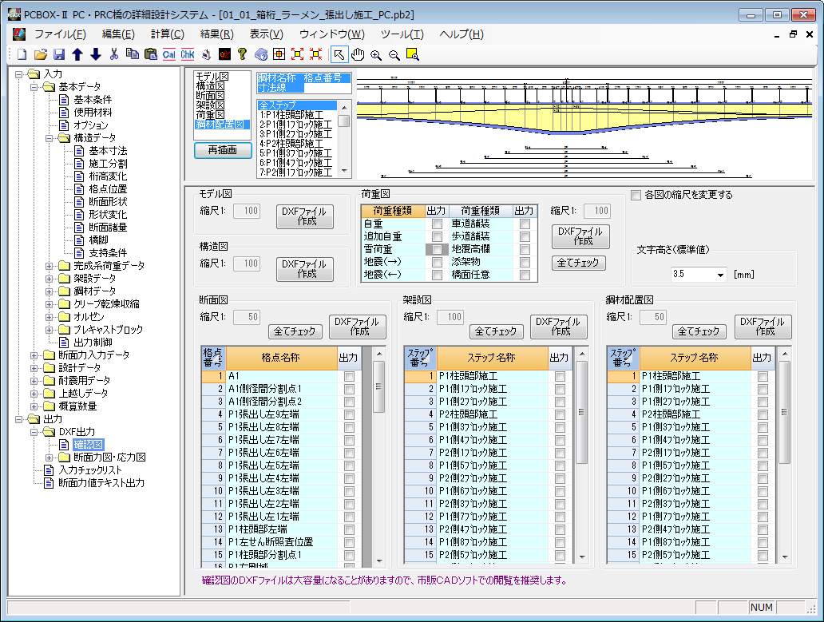Screen dimensions: 824x622
Task: Open file using the folder toolbar icon
Action: [41, 54]
